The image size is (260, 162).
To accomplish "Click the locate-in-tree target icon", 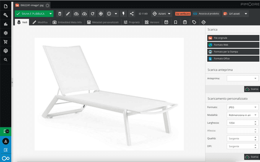I will pos(101,14).
